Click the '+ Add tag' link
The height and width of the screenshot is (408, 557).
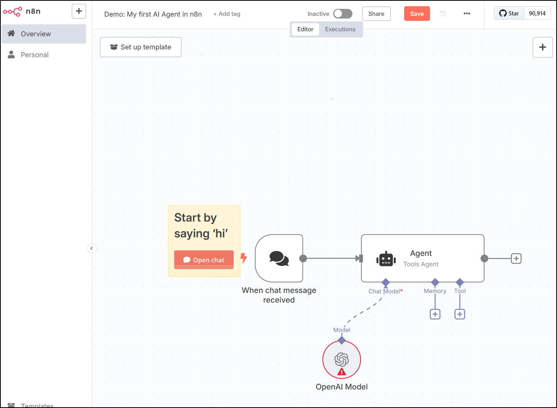[x=227, y=14]
